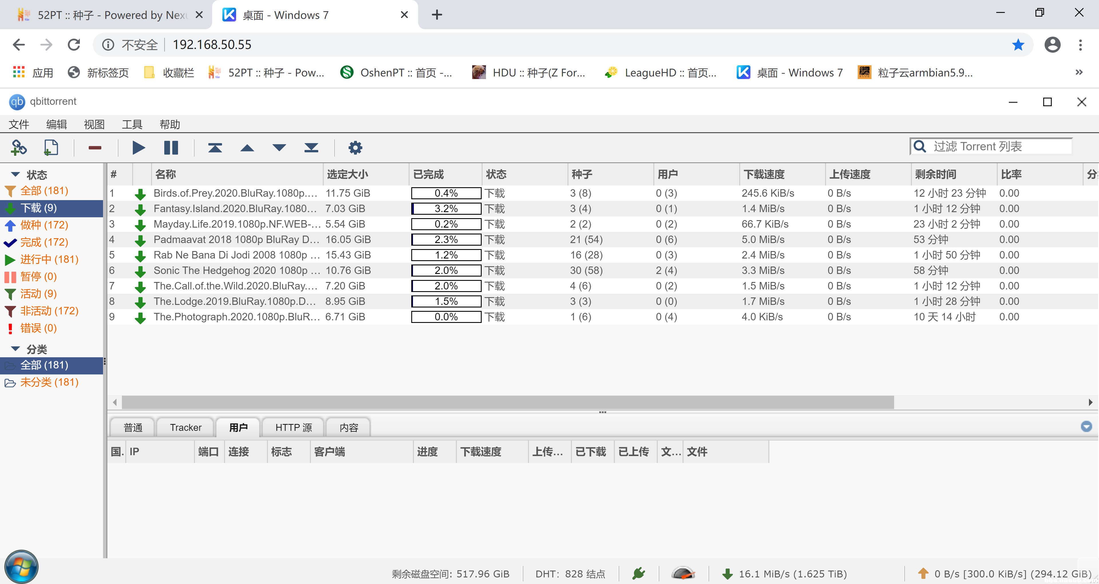This screenshot has height=584, width=1099.
Task: Click the add torrent file icon
Action: coord(51,148)
